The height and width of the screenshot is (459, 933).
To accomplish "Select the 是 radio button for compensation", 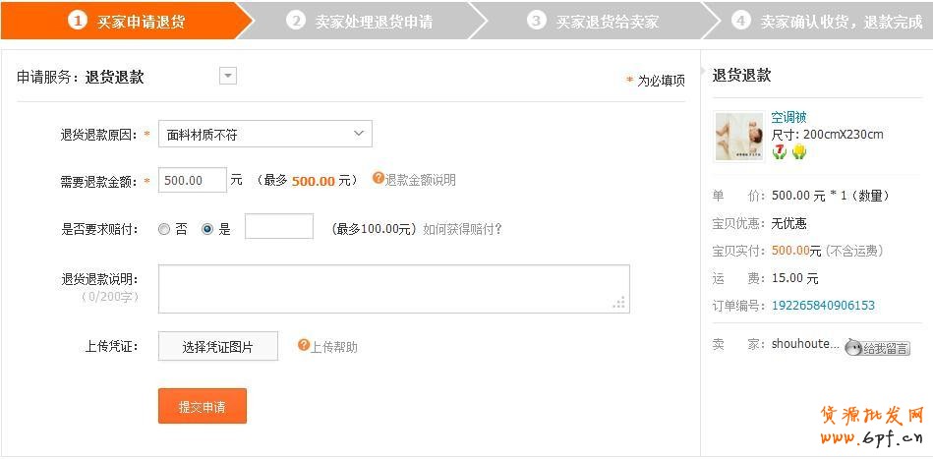I will pos(206,229).
